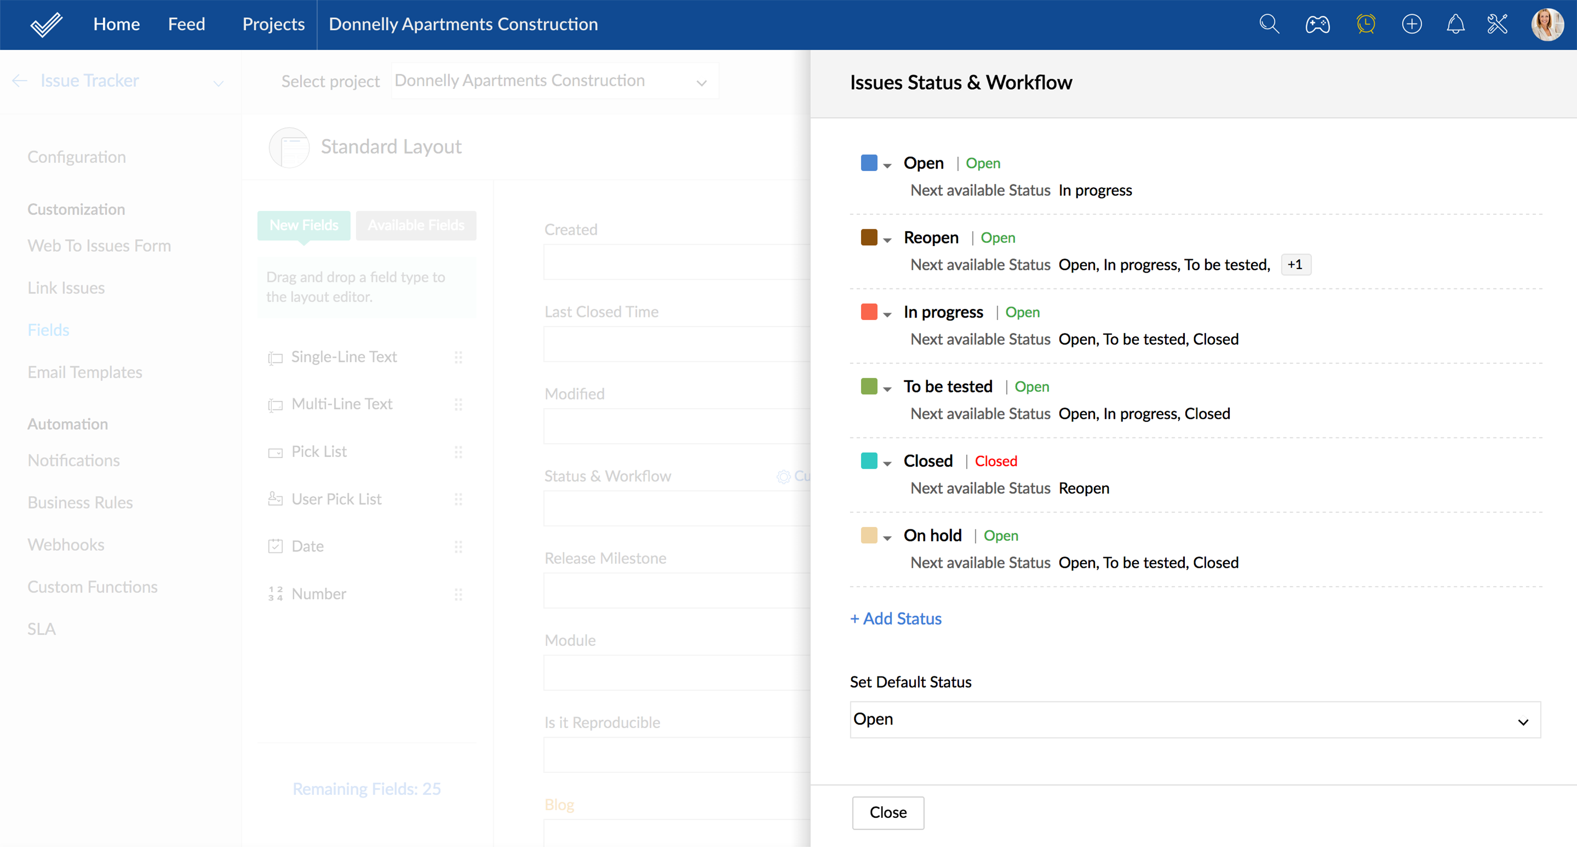Click the plus circle quick-add icon
The height and width of the screenshot is (847, 1577).
(1412, 25)
